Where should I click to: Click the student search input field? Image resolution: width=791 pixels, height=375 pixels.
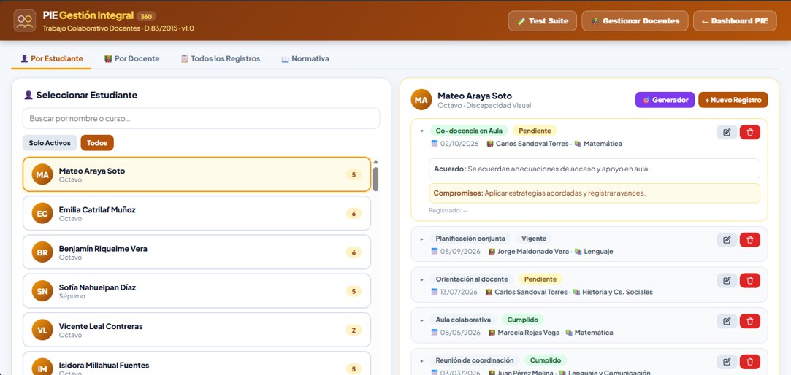[x=202, y=118]
